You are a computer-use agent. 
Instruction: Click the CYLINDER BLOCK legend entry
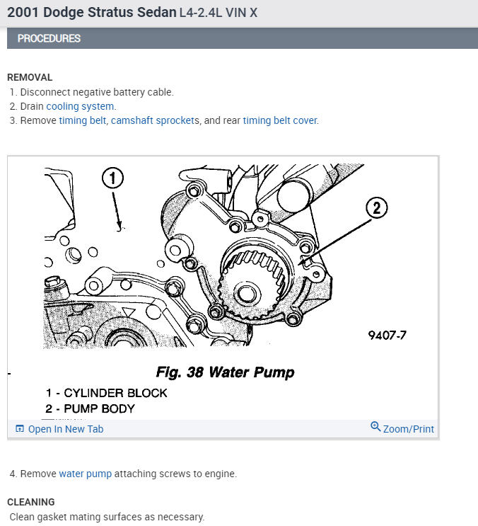click(x=107, y=393)
